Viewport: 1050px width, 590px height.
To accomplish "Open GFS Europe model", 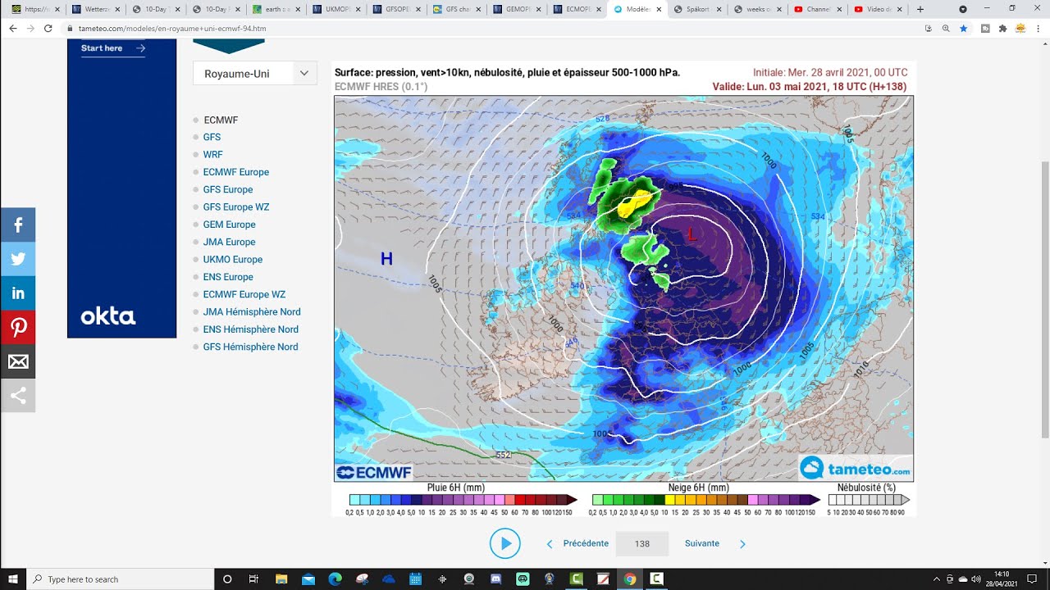I will pyautogui.click(x=227, y=190).
